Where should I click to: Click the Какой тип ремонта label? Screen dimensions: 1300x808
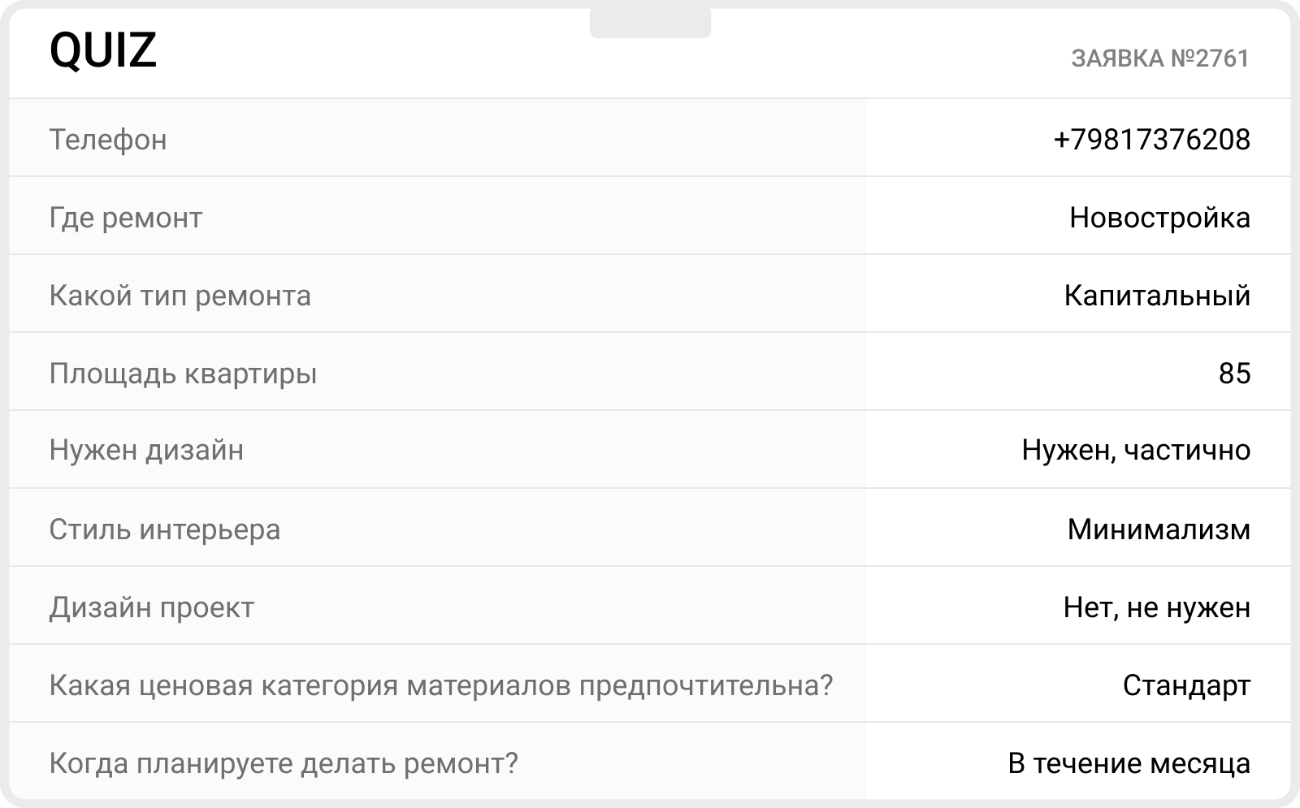(180, 296)
